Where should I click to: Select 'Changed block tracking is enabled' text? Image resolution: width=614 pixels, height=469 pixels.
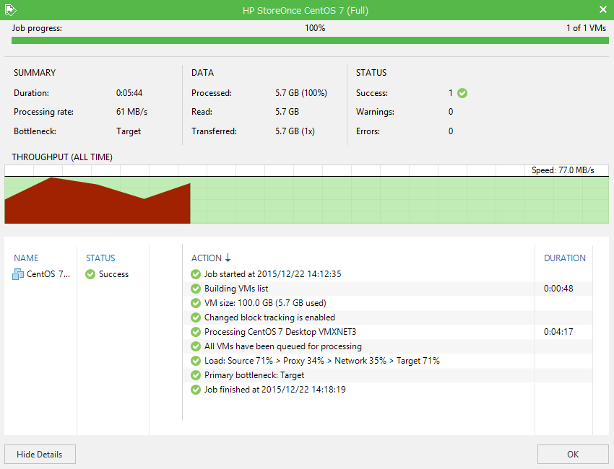(269, 317)
